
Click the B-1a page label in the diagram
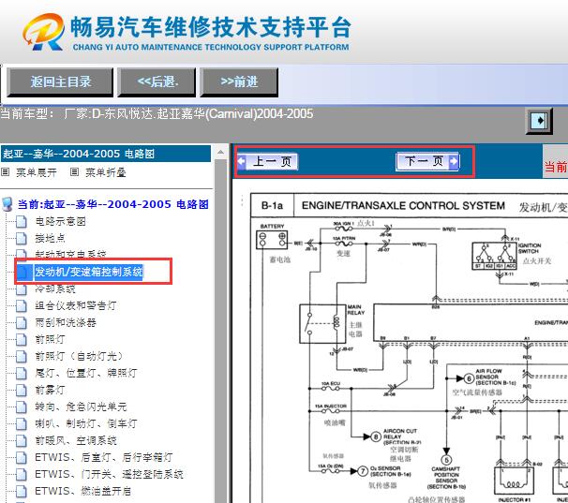(x=272, y=205)
